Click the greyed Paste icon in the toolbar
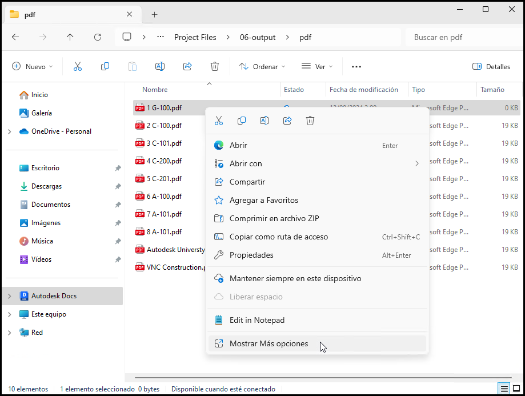Screen dimensions: 525x396 tap(133, 66)
